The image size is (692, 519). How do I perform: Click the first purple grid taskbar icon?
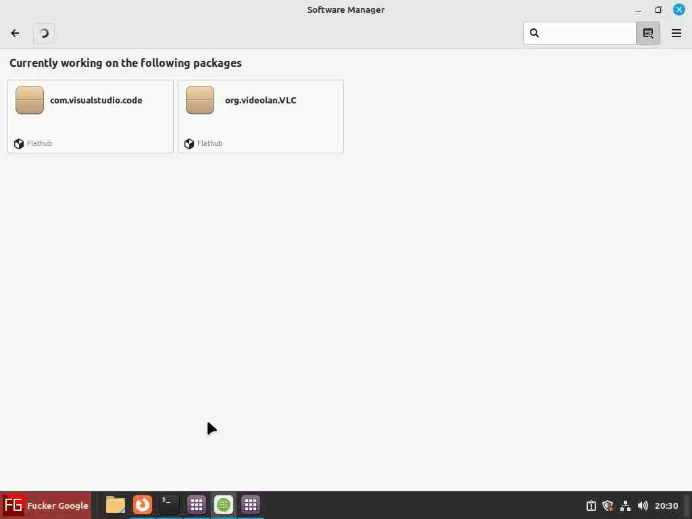click(197, 505)
